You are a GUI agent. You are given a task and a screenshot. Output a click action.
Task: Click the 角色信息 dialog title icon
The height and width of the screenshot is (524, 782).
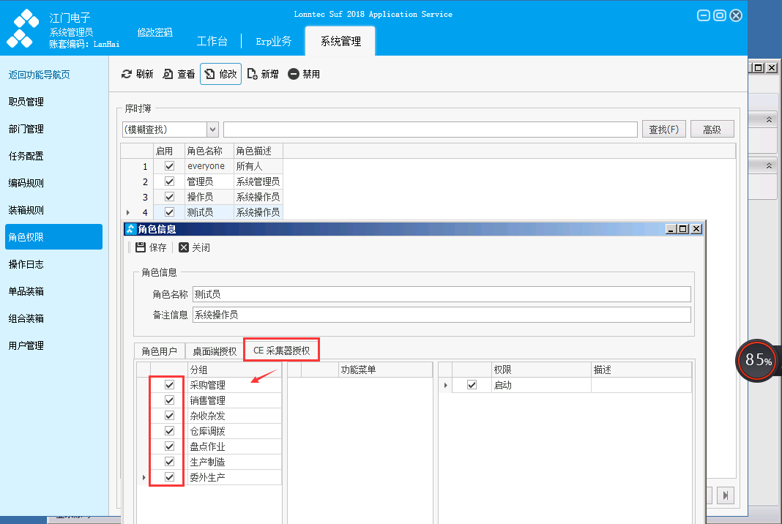click(x=130, y=229)
